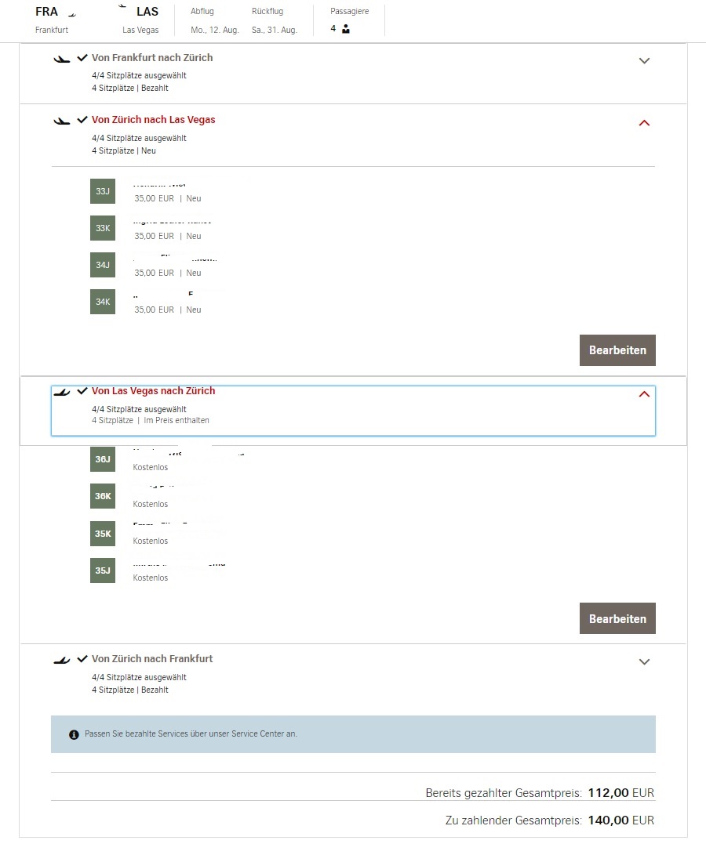Click seat badge 36K
The height and width of the screenshot is (844, 706).
pos(103,496)
